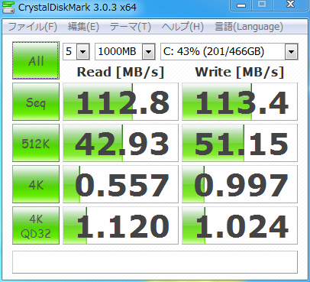
Task: Click the empty comment field at bottom
Action: (x=155, y=262)
